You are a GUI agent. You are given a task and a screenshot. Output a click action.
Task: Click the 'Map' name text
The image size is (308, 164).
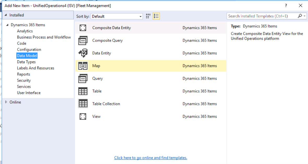click(x=96, y=66)
